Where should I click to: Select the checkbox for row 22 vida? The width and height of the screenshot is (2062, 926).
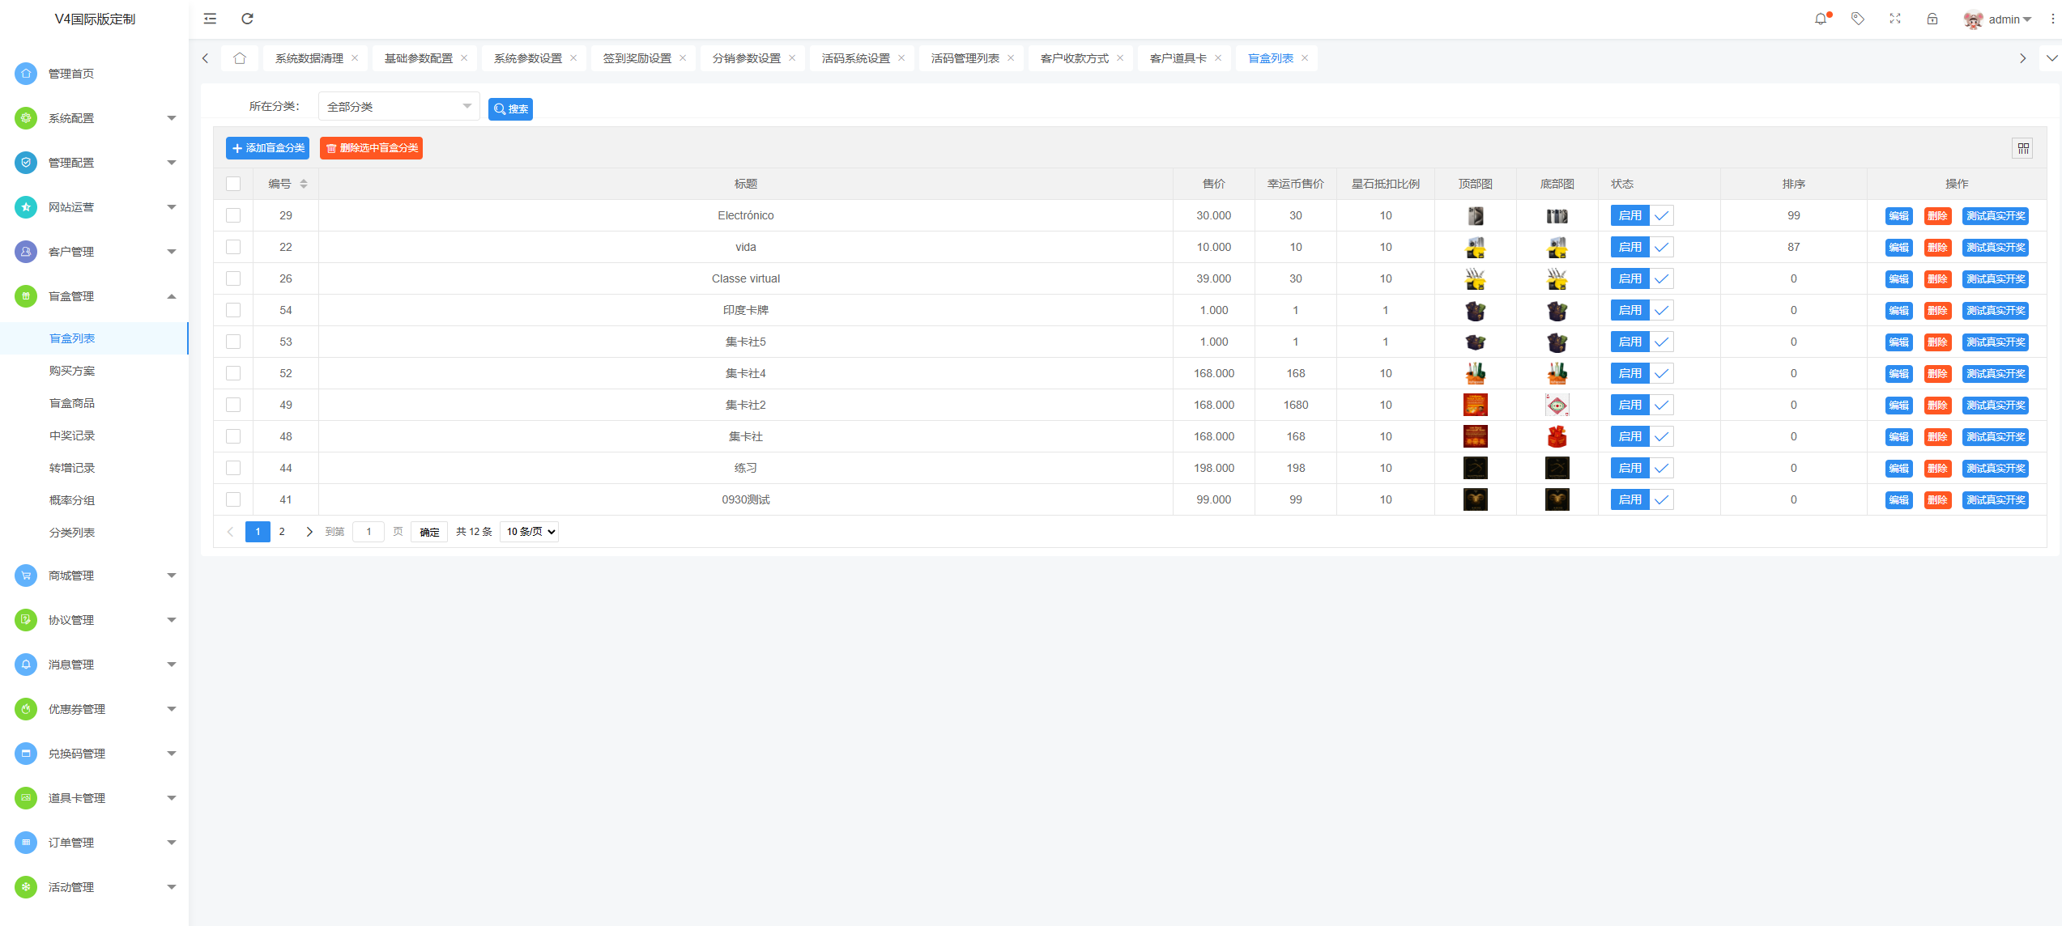pos(233,247)
